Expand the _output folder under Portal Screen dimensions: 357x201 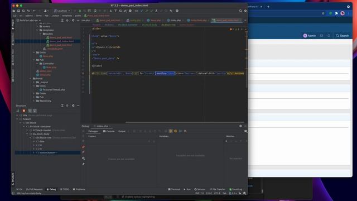pos(34,82)
